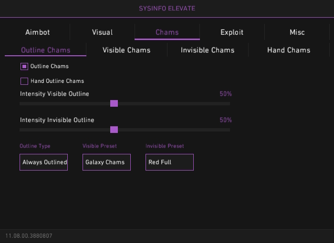Click the Intensity Invisible Outline 50% value

226,120
